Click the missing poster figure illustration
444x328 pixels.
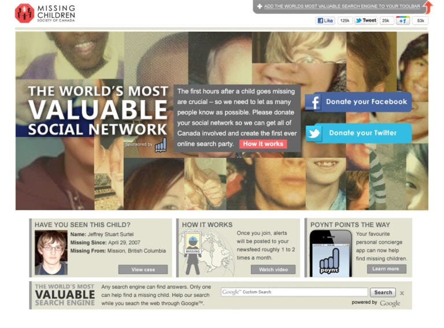coord(193,253)
